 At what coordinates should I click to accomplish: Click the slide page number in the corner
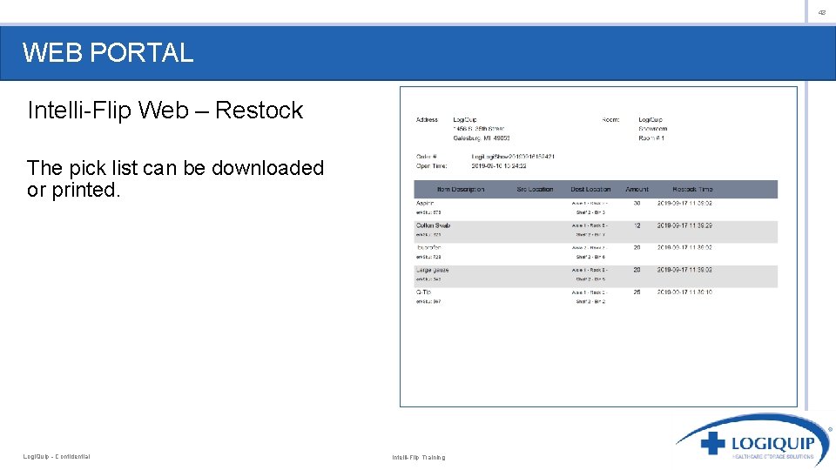coord(821,12)
